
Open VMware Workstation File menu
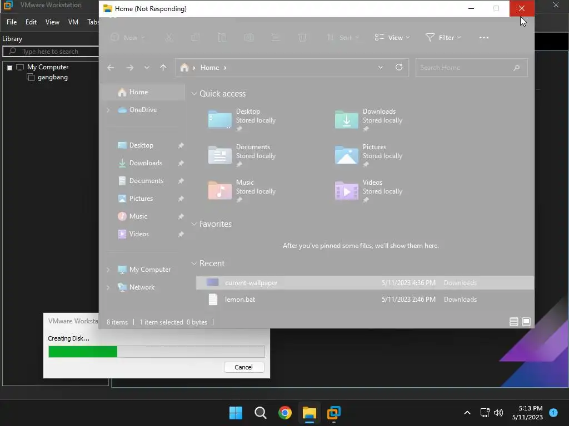coord(12,22)
